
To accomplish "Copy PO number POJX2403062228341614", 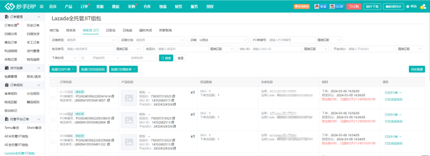I will (x=113, y=97).
